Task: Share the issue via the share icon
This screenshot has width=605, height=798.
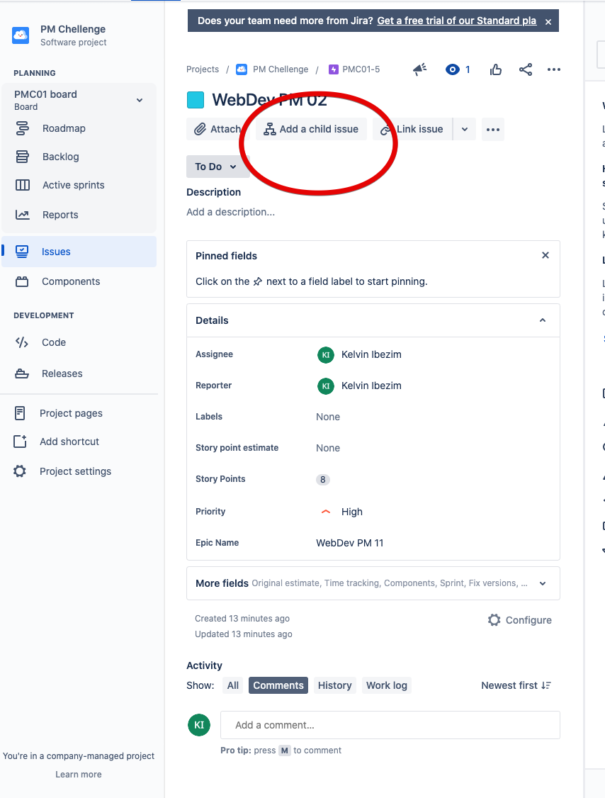Action: tap(525, 69)
